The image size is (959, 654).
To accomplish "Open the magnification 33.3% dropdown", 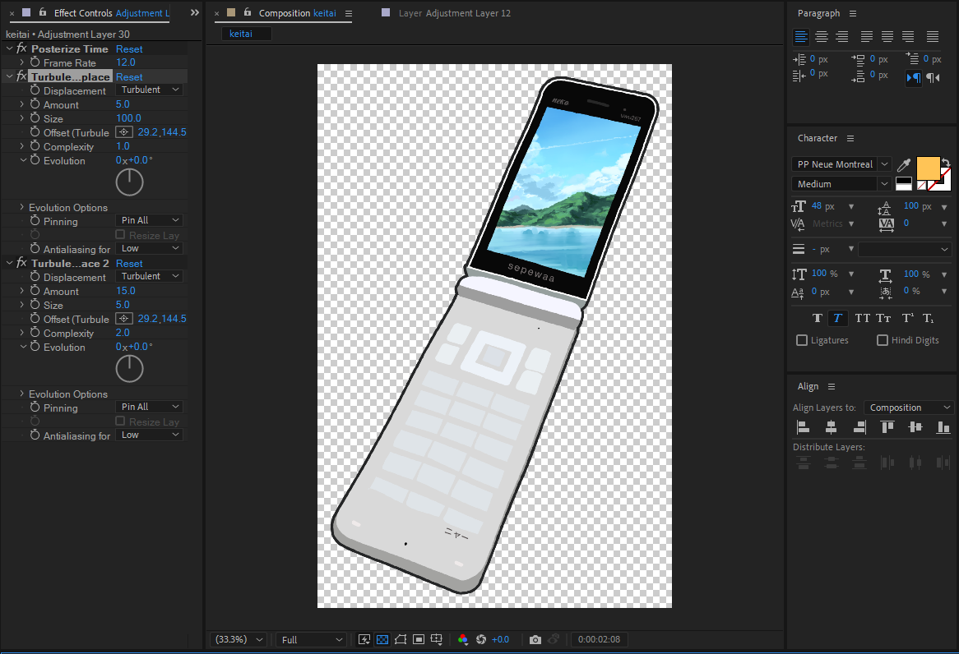I will click(239, 639).
